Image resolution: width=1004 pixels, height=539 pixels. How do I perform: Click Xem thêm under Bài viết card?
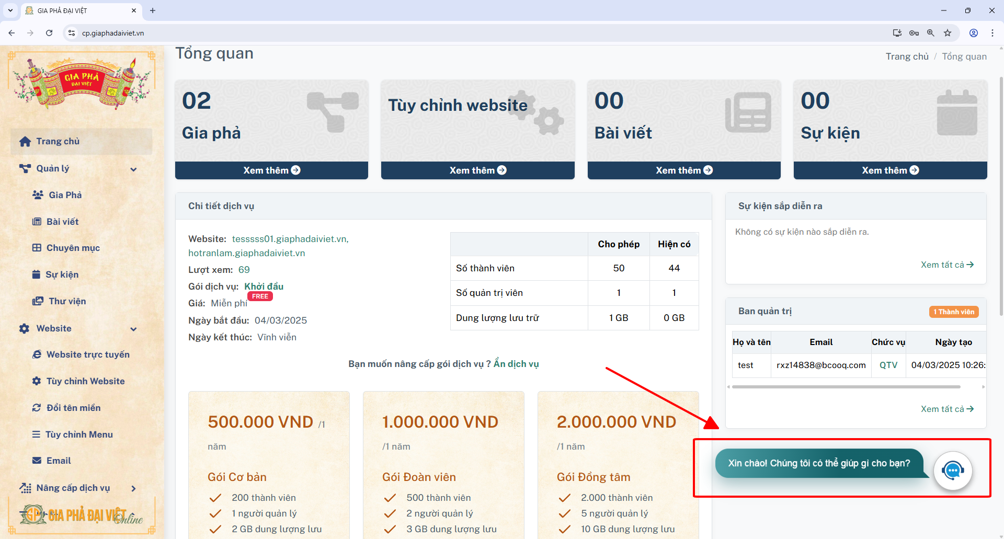tap(683, 170)
